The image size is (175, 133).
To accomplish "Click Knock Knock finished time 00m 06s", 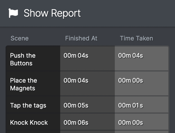I will (76, 123).
